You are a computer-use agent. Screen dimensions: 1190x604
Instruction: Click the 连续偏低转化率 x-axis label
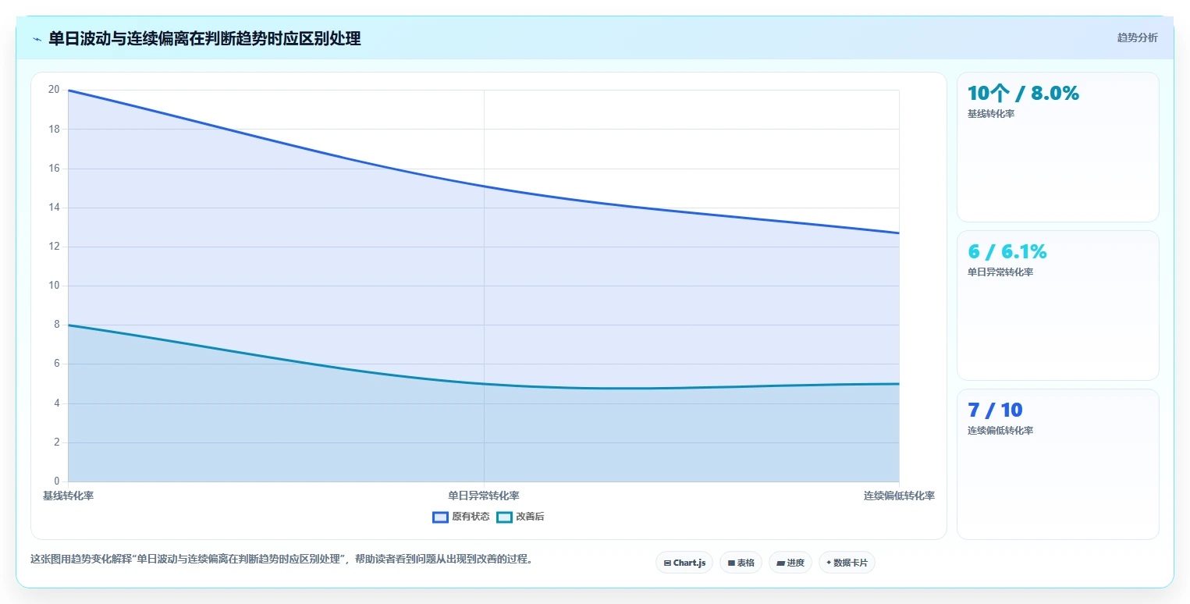(899, 496)
